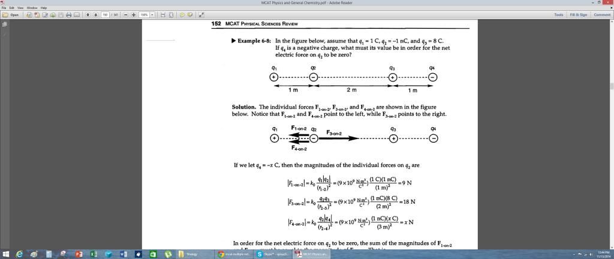Add a sticky note comment
Screen dimensions: 614x259
pyautogui.click(x=182, y=14)
